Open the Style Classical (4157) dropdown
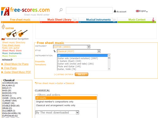This screenshot has height=118, width=158. [79, 51]
